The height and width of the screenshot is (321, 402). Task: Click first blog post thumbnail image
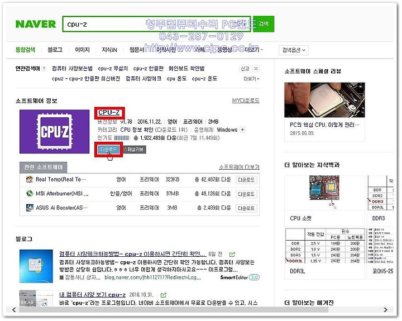tap(36, 266)
